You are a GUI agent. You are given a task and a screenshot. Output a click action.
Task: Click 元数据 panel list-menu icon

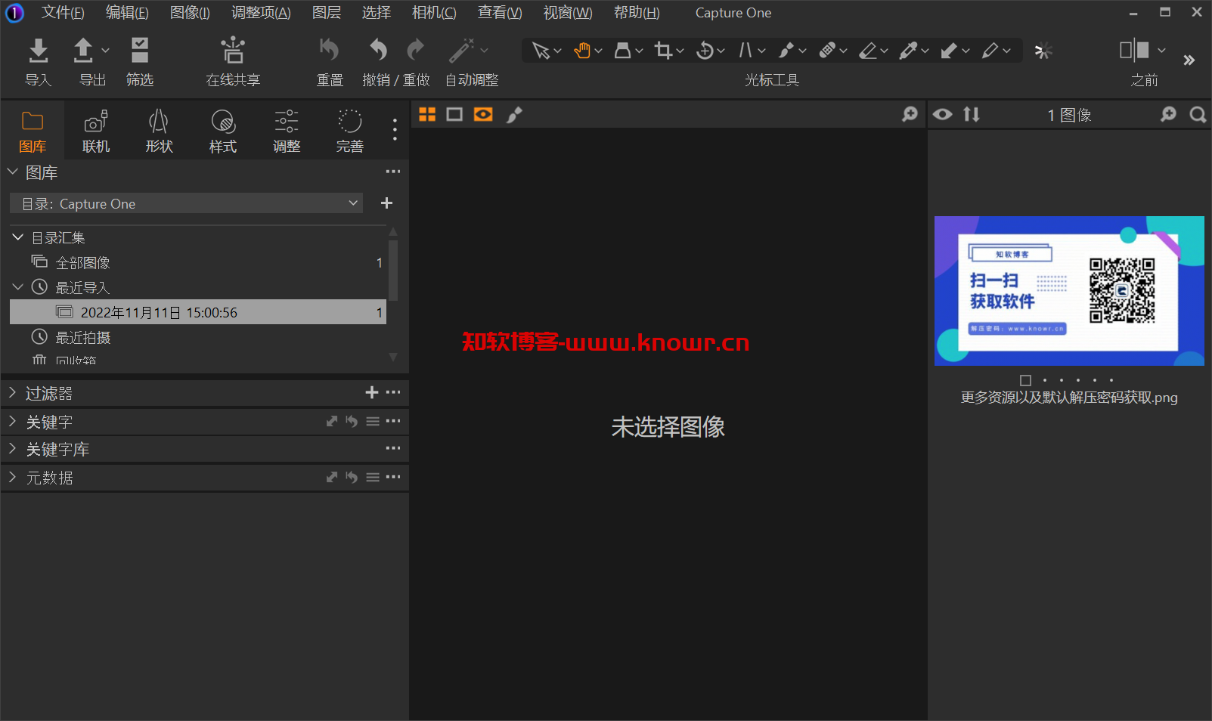point(373,477)
